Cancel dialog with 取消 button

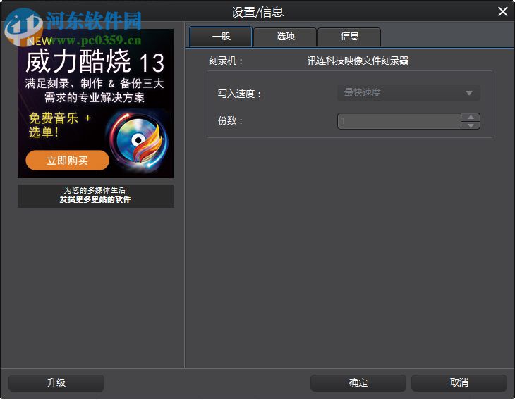459,382
